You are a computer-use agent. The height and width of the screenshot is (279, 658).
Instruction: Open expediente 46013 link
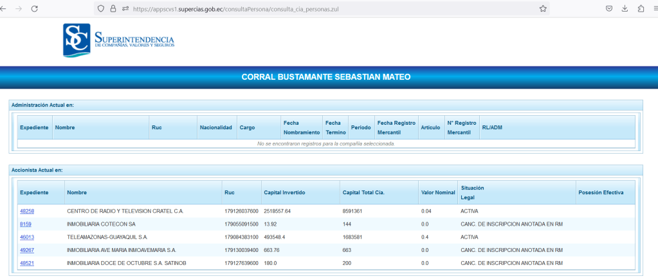tap(27, 237)
